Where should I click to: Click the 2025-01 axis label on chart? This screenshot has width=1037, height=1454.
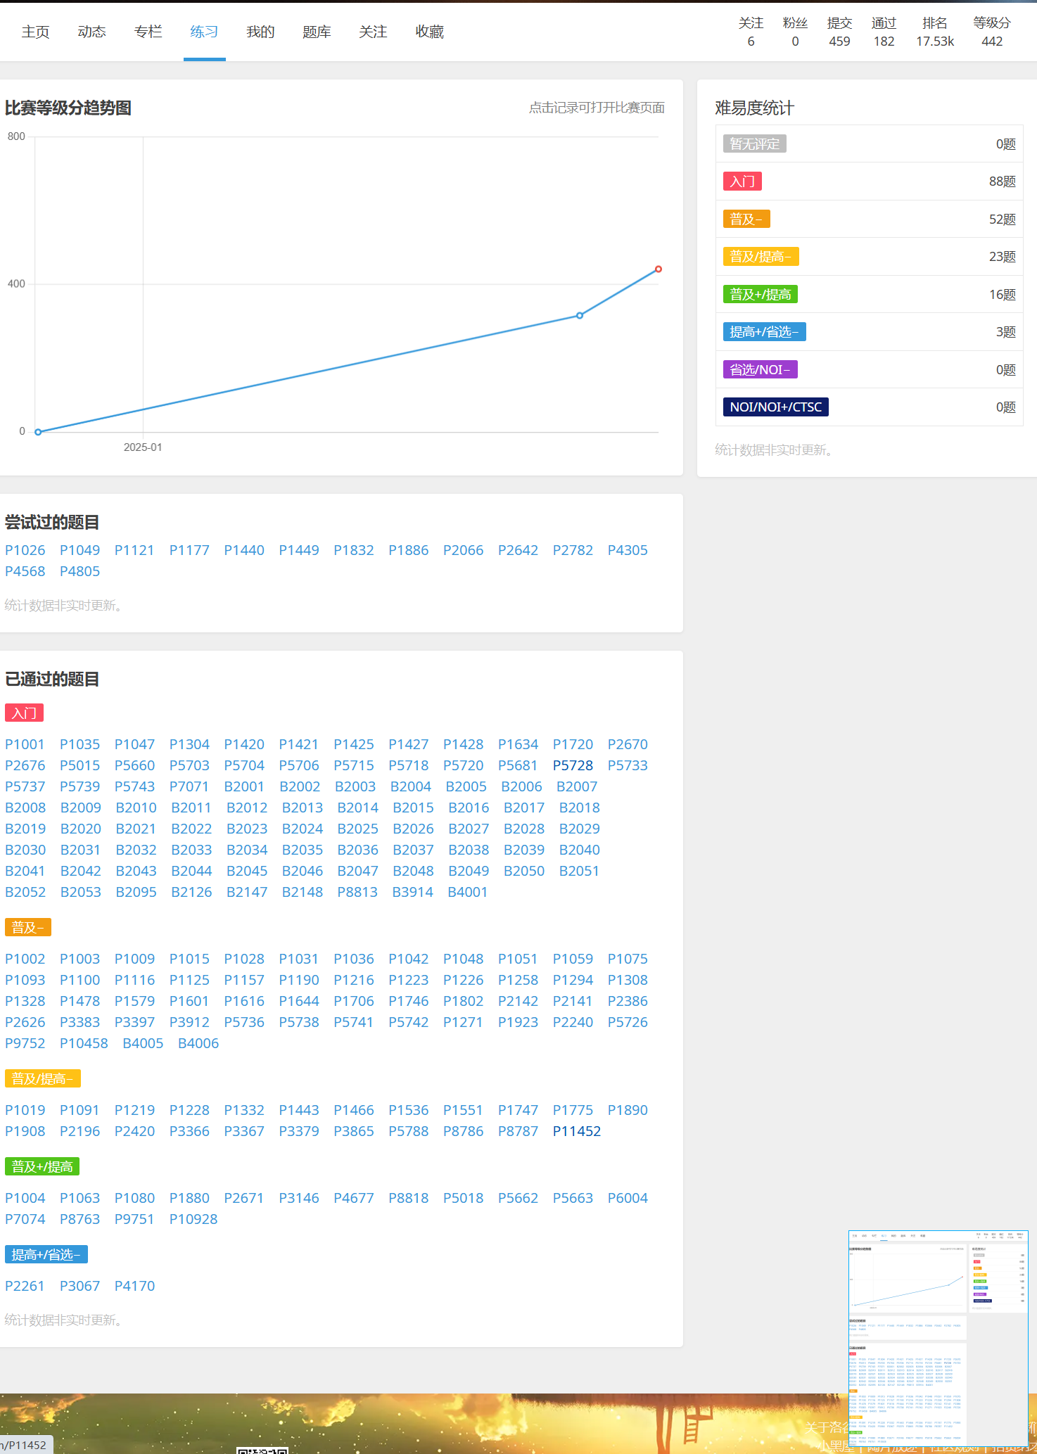pyautogui.click(x=143, y=447)
